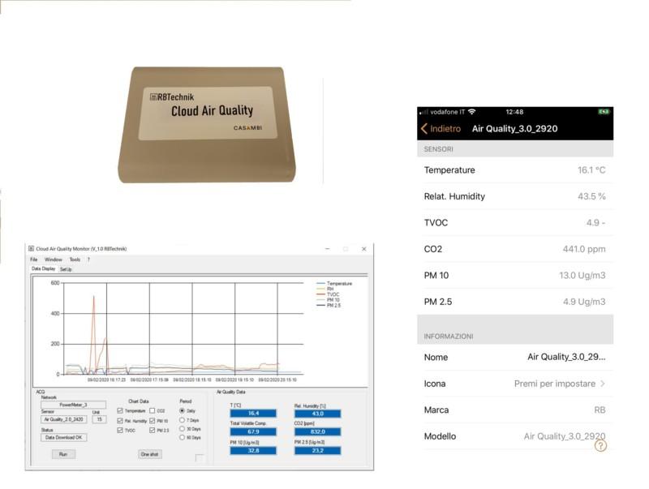Enable the CO2 chart data checkbox

point(153,411)
